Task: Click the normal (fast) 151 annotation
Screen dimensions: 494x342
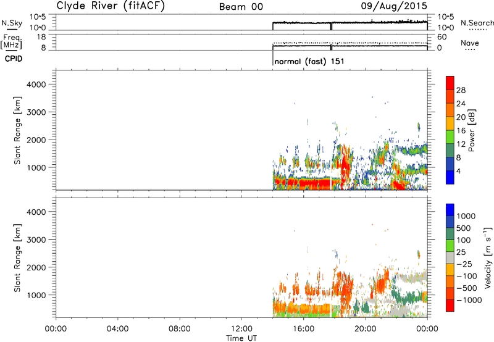Action: coord(309,61)
